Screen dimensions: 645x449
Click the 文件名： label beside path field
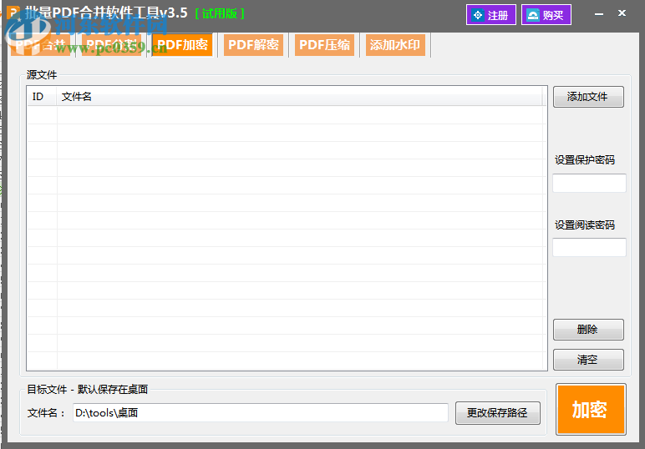pos(47,413)
